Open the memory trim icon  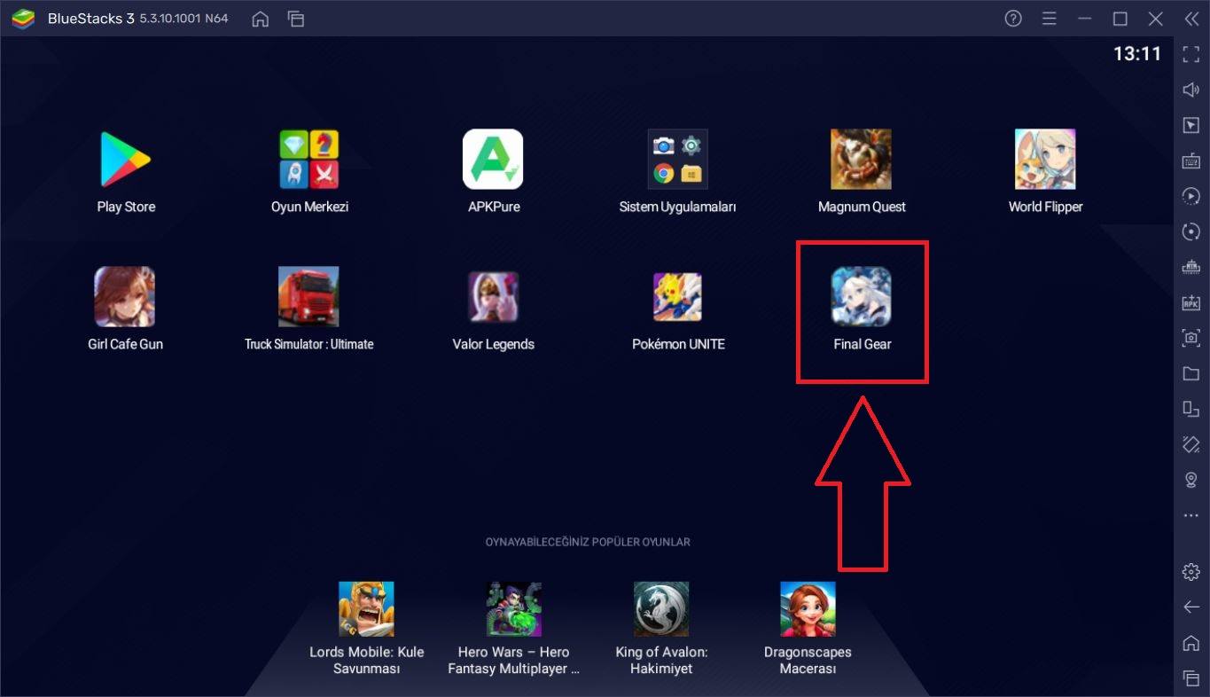(x=1190, y=267)
